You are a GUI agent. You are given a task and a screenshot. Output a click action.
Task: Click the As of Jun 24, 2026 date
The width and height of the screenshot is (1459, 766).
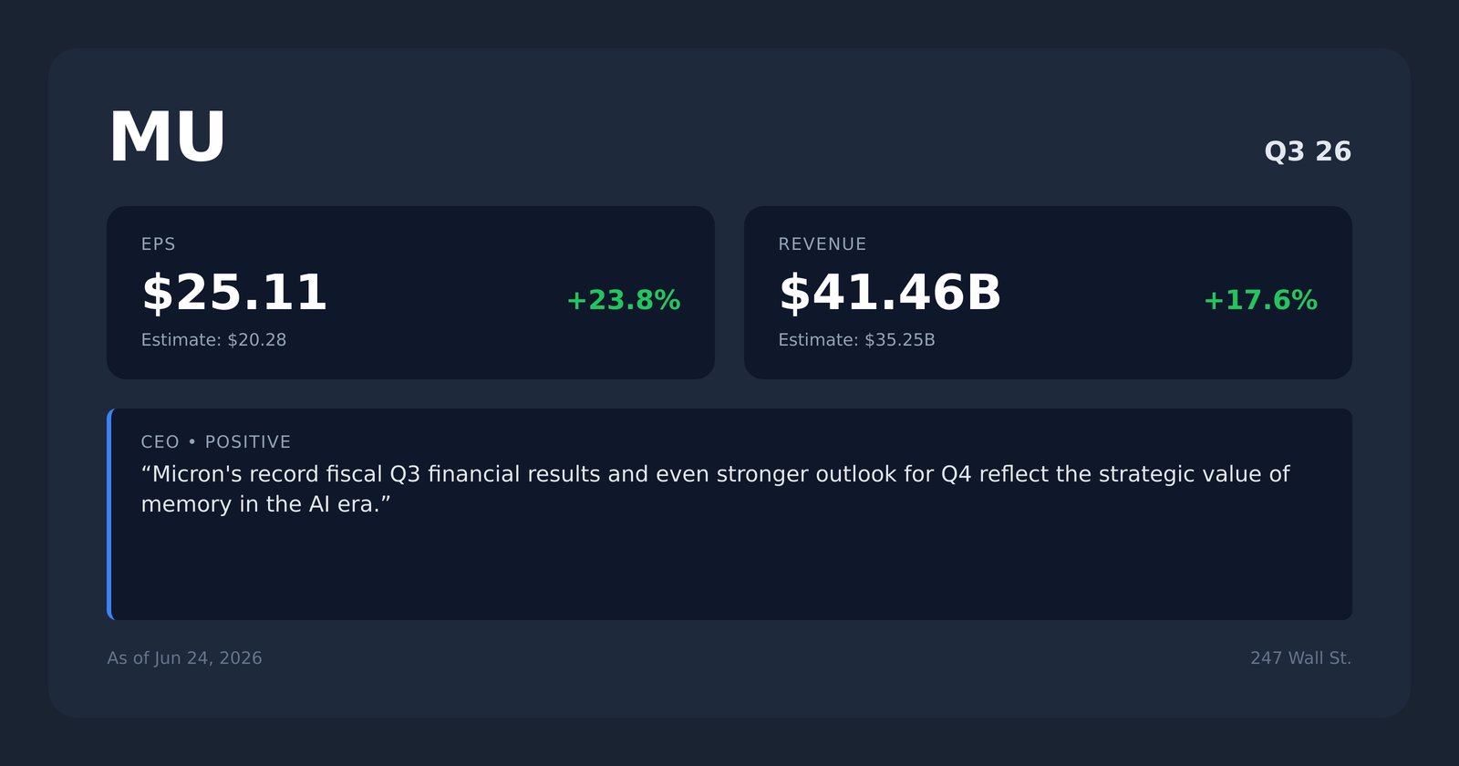pyautogui.click(x=184, y=658)
